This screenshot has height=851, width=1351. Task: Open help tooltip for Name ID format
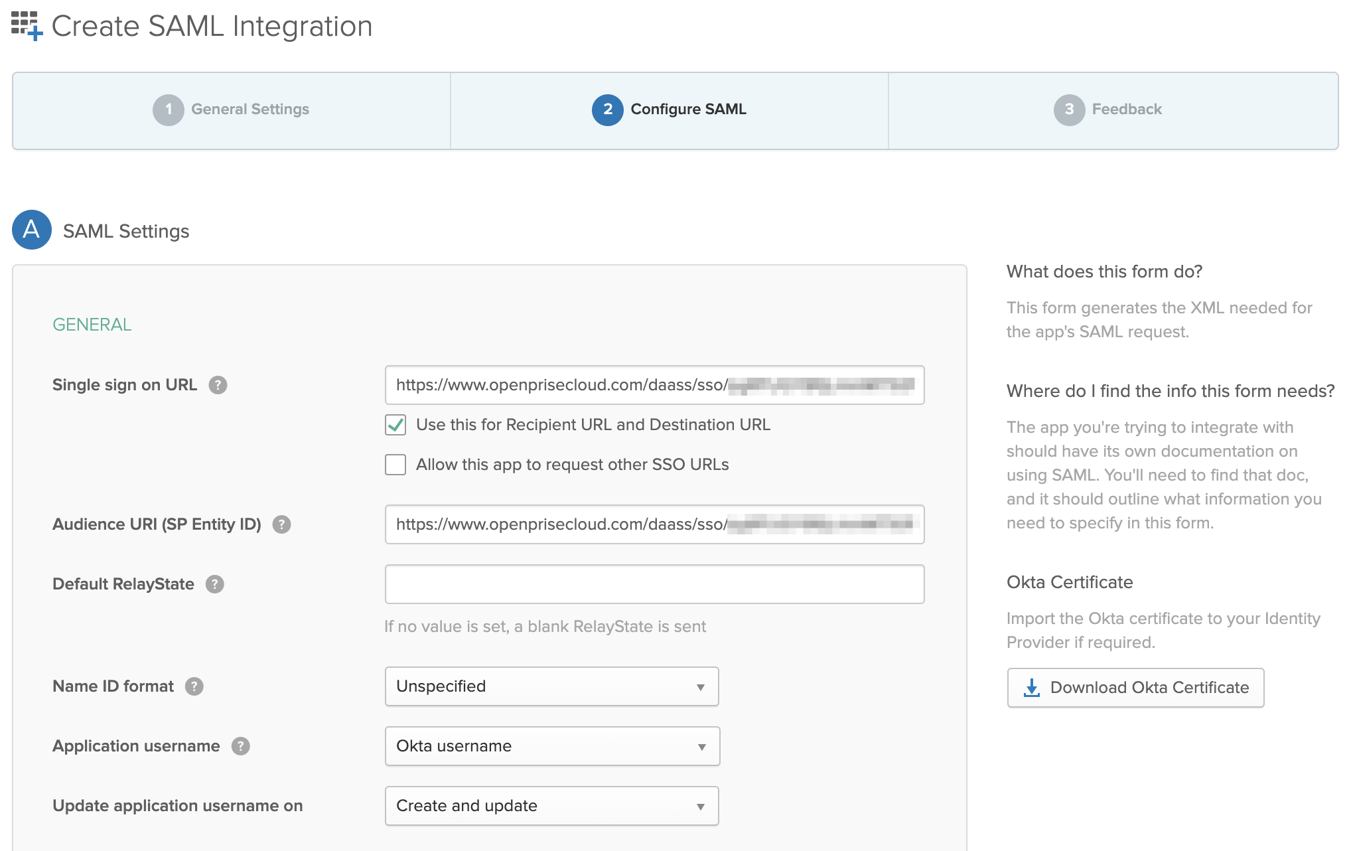194,686
